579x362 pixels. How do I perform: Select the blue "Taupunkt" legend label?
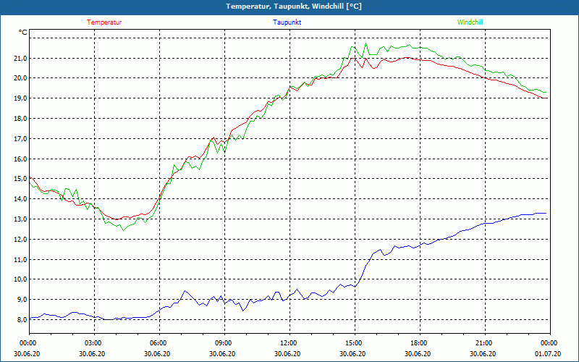pos(287,22)
